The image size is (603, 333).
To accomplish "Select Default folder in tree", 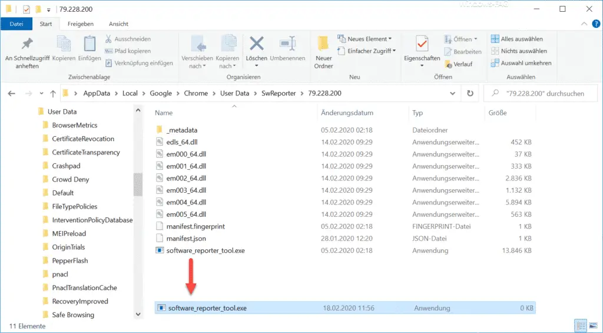I will pos(62,193).
